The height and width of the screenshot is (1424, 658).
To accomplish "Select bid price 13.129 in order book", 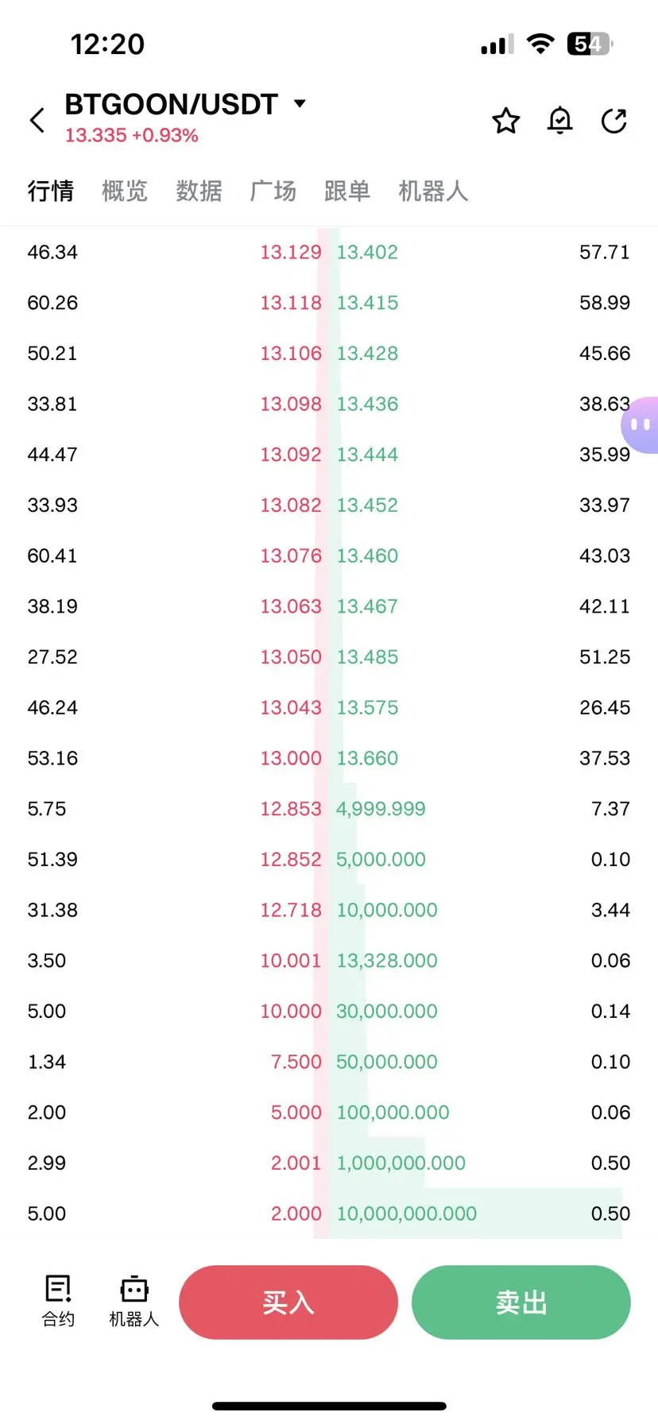I will click(291, 253).
